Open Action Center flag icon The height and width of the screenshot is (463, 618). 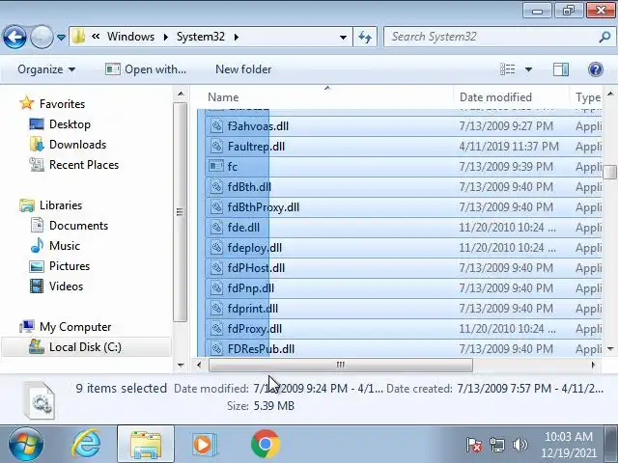coord(474,446)
